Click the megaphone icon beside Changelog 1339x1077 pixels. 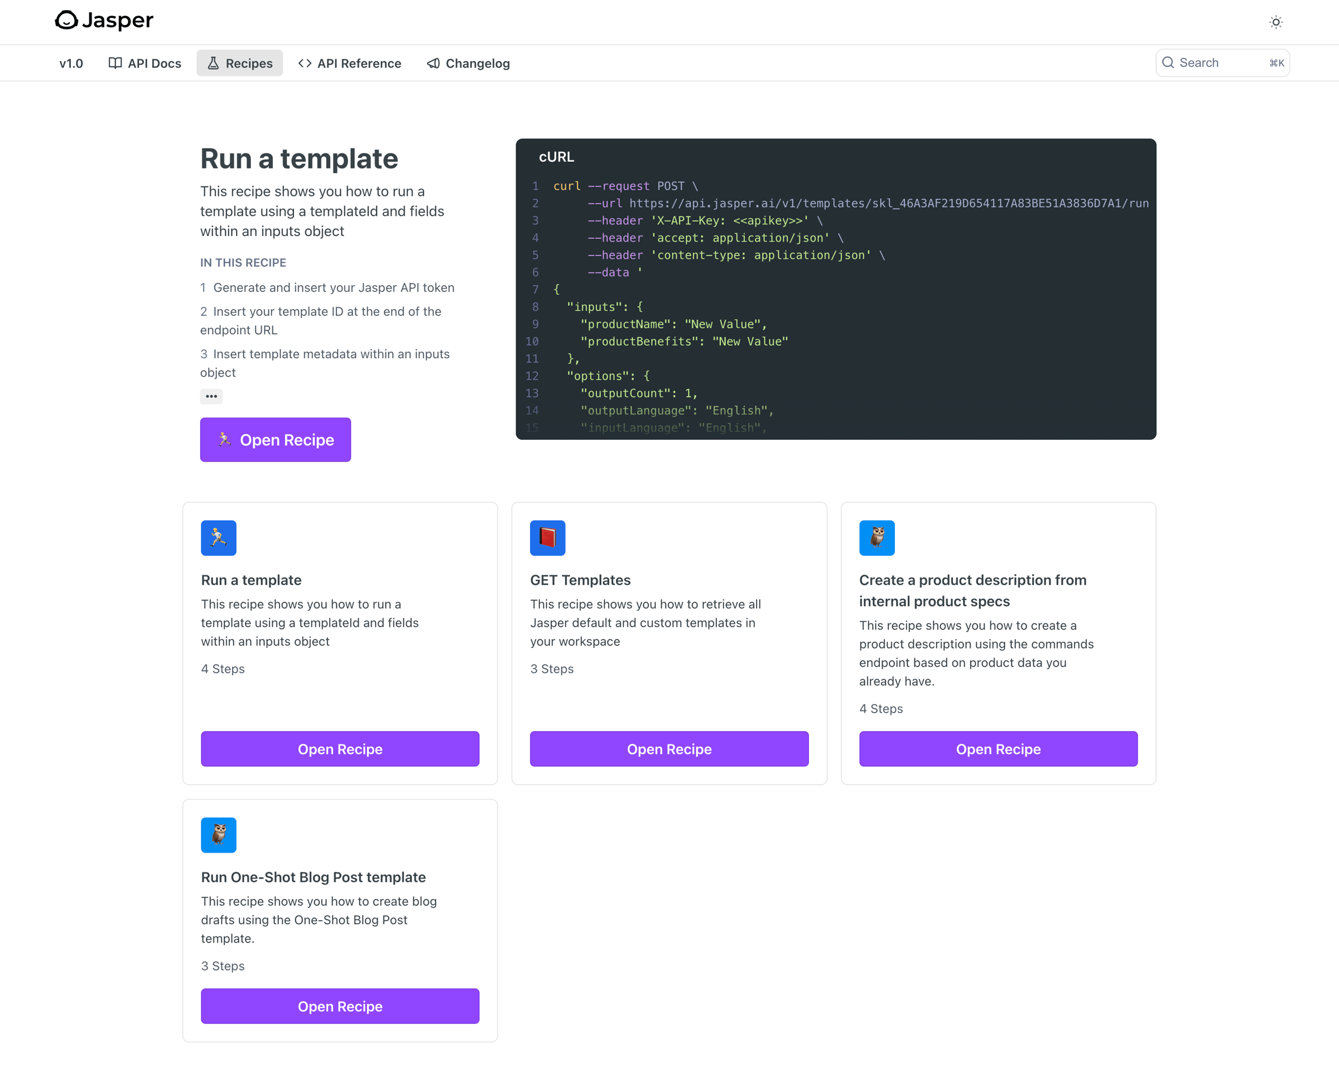pyautogui.click(x=434, y=64)
